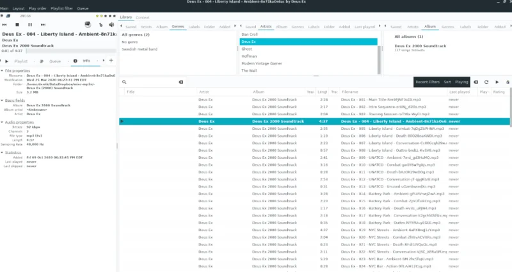Image resolution: width=512 pixels, height=272 pixels.
Task: Click the queue icon on the Queue tab
Action: (x=42, y=61)
